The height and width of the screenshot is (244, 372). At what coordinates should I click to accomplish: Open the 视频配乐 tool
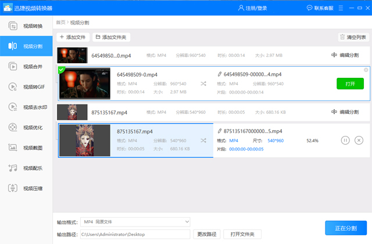pyautogui.click(x=26, y=168)
